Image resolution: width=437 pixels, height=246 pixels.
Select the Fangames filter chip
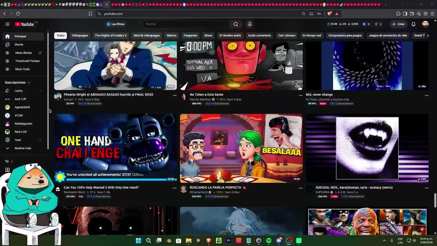[191, 36]
